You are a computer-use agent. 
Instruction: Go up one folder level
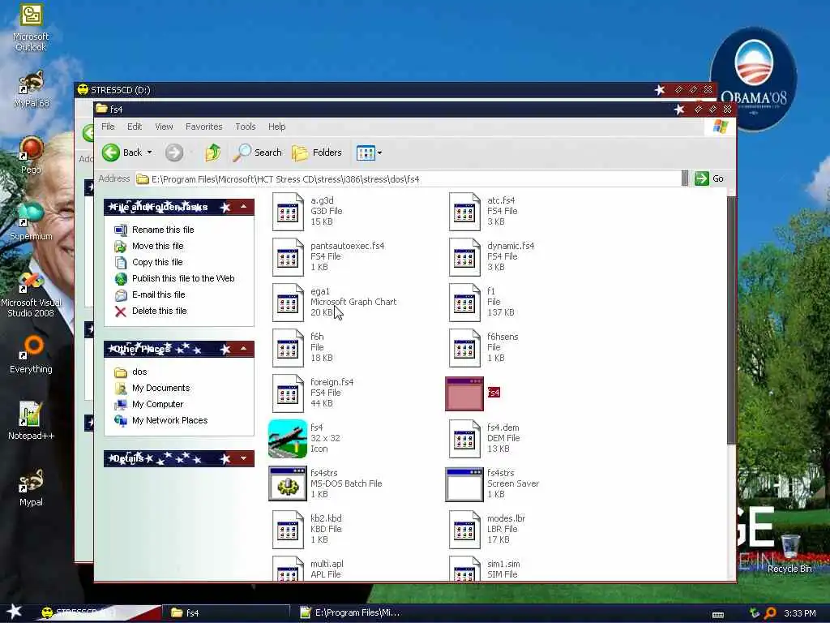(213, 153)
